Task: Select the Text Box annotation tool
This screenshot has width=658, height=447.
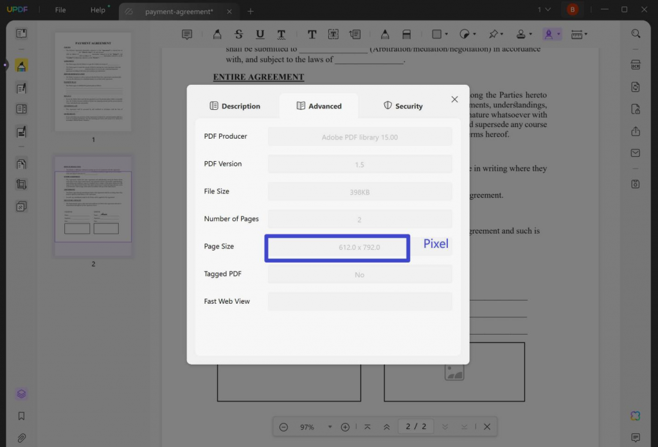Action: pyautogui.click(x=333, y=34)
